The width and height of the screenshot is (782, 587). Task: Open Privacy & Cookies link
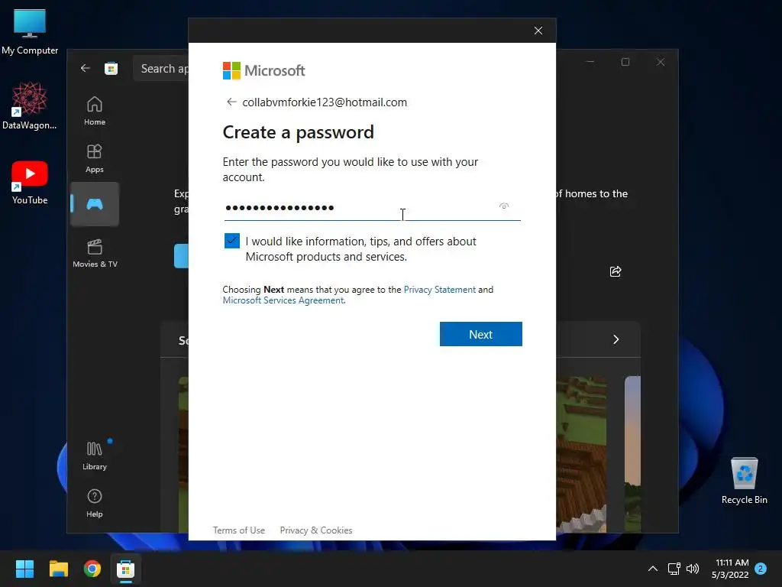coord(315,530)
